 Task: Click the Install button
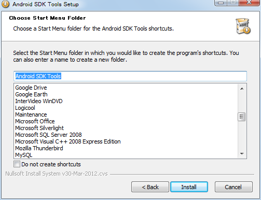189,187
